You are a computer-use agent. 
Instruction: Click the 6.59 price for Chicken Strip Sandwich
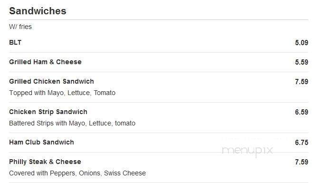pos(302,112)
